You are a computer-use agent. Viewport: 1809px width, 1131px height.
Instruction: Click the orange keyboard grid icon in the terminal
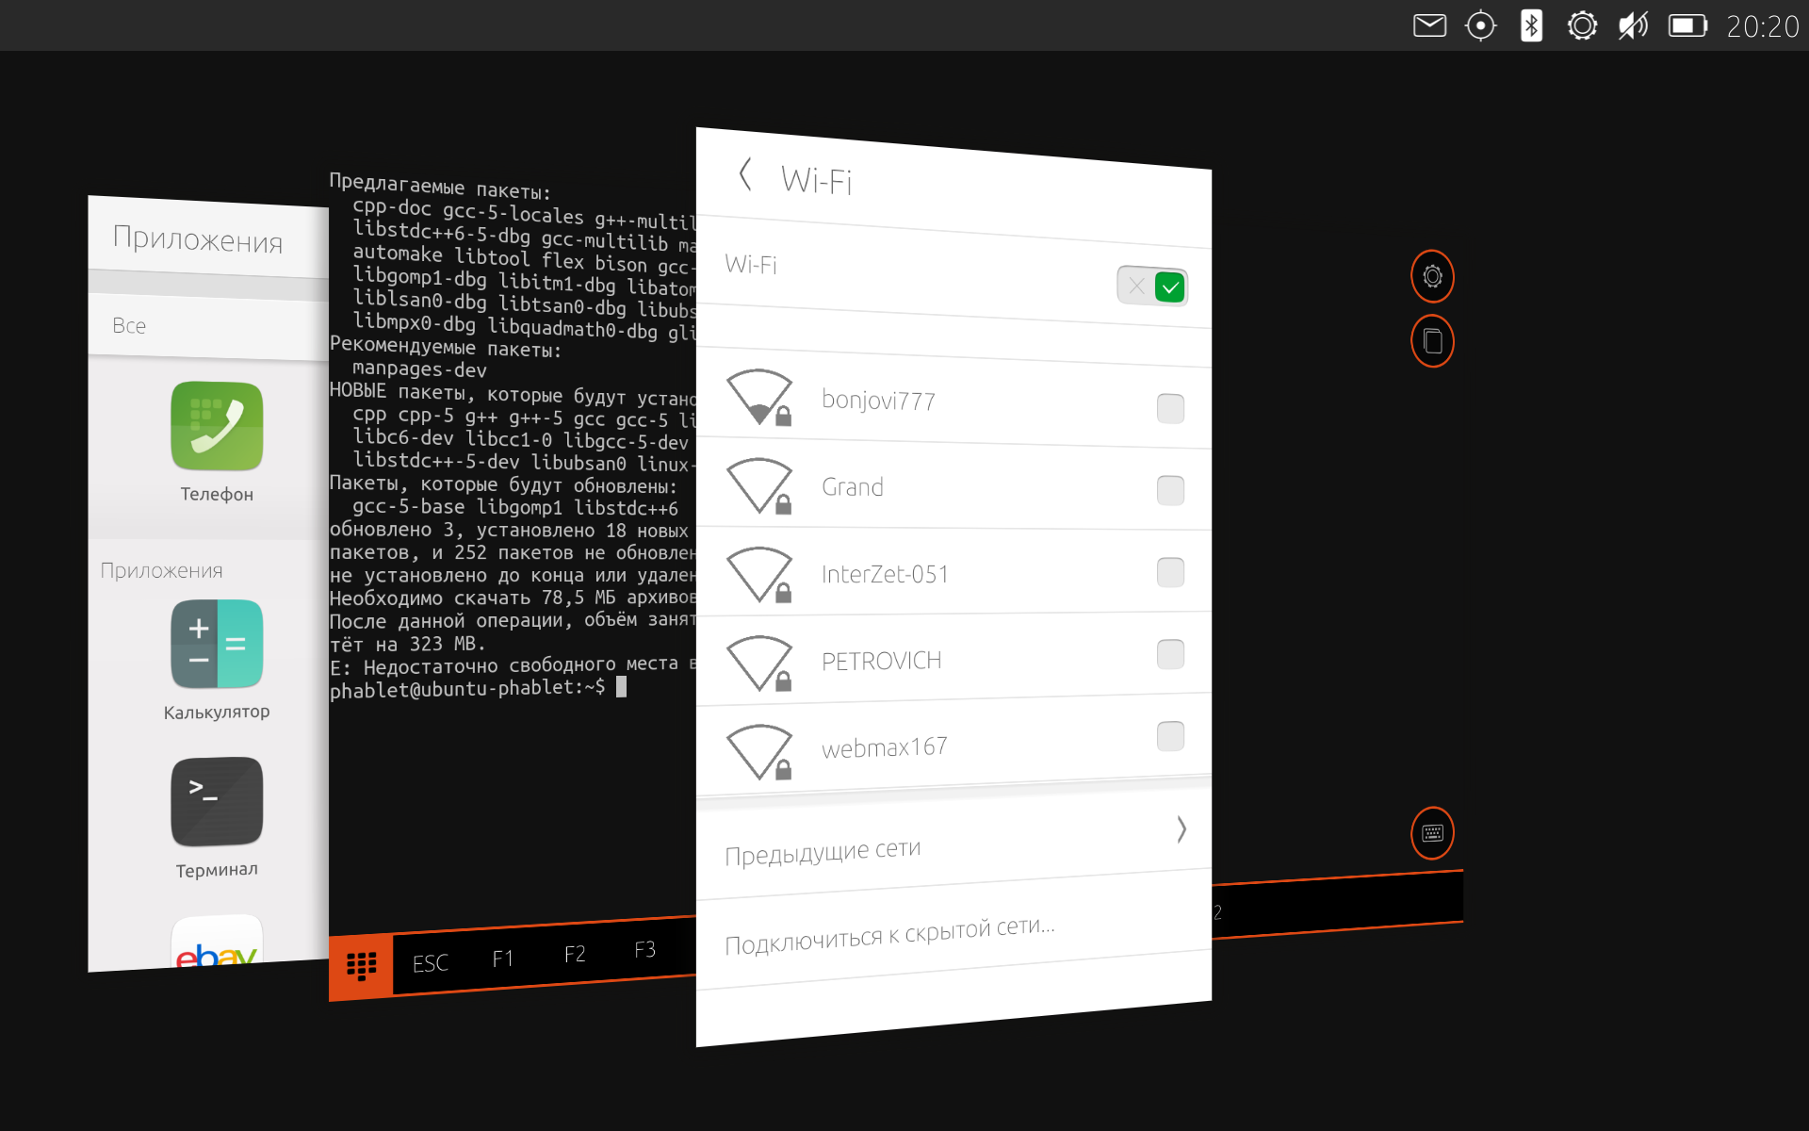tap(361, 966)
